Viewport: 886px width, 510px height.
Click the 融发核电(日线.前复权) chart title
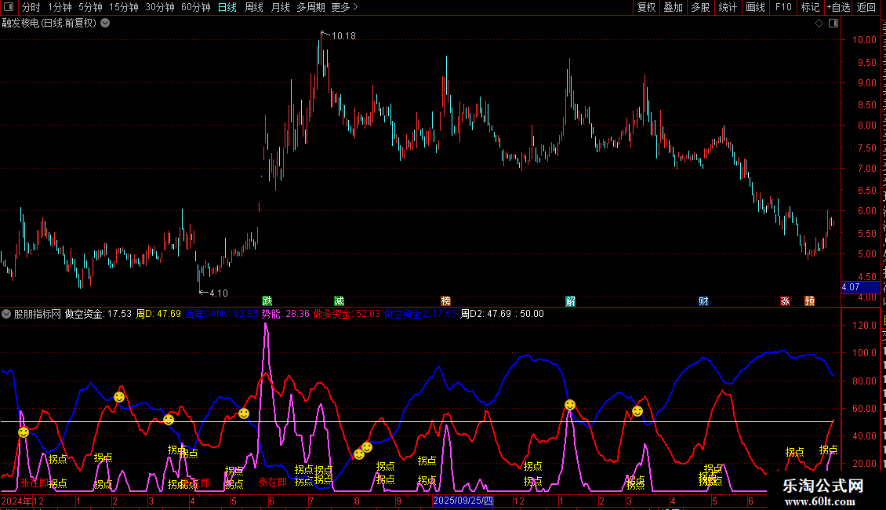[49, 24]
